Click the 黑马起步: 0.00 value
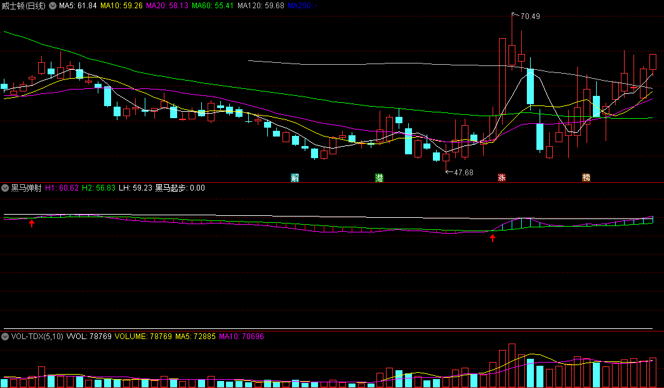This screenshot has height=388, width=664. [x=180, y=188]
